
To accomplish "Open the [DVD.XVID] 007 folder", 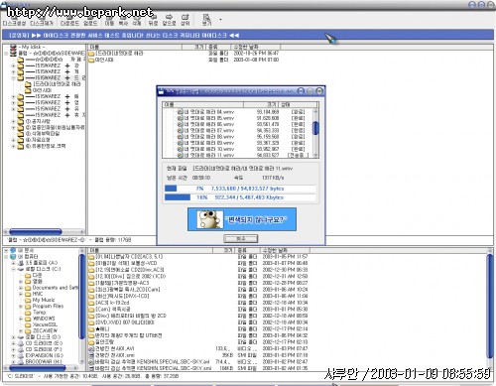I will point(121,322).
